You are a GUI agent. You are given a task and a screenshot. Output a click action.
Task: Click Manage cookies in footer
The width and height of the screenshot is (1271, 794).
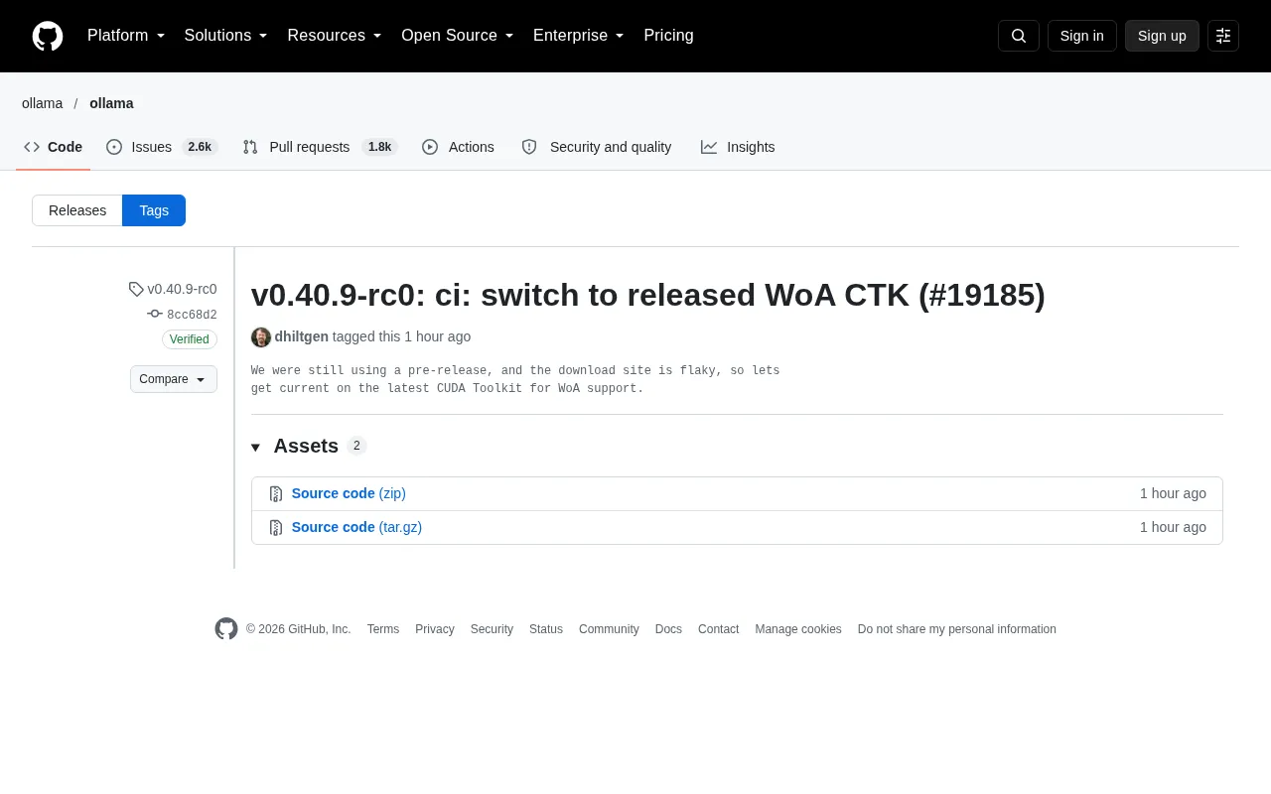click(x=798, y=629)
